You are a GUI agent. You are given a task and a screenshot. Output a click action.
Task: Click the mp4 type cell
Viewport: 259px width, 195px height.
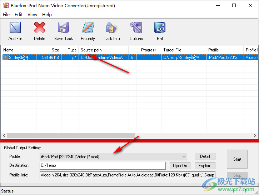point(70,57)
